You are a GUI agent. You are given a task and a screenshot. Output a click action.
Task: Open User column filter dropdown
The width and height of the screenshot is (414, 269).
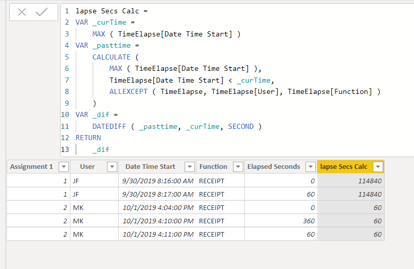[112, 167]
